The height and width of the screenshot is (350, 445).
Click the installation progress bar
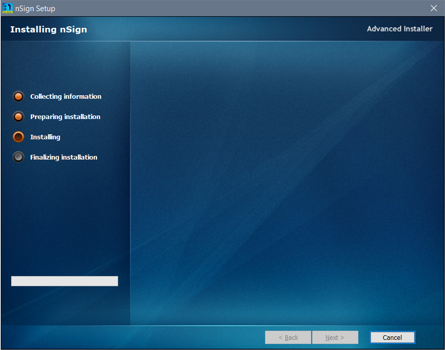tap(64, 281)
